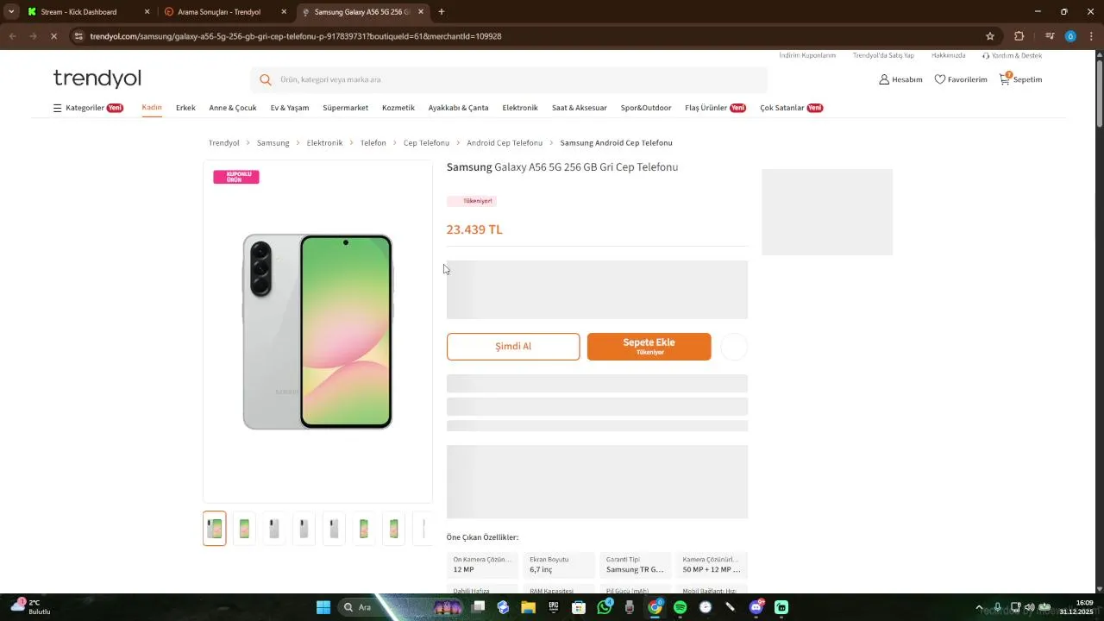Open the tab search dropdown arrow
Viewport: 1104px width, 621px height.
pos(11,12)
